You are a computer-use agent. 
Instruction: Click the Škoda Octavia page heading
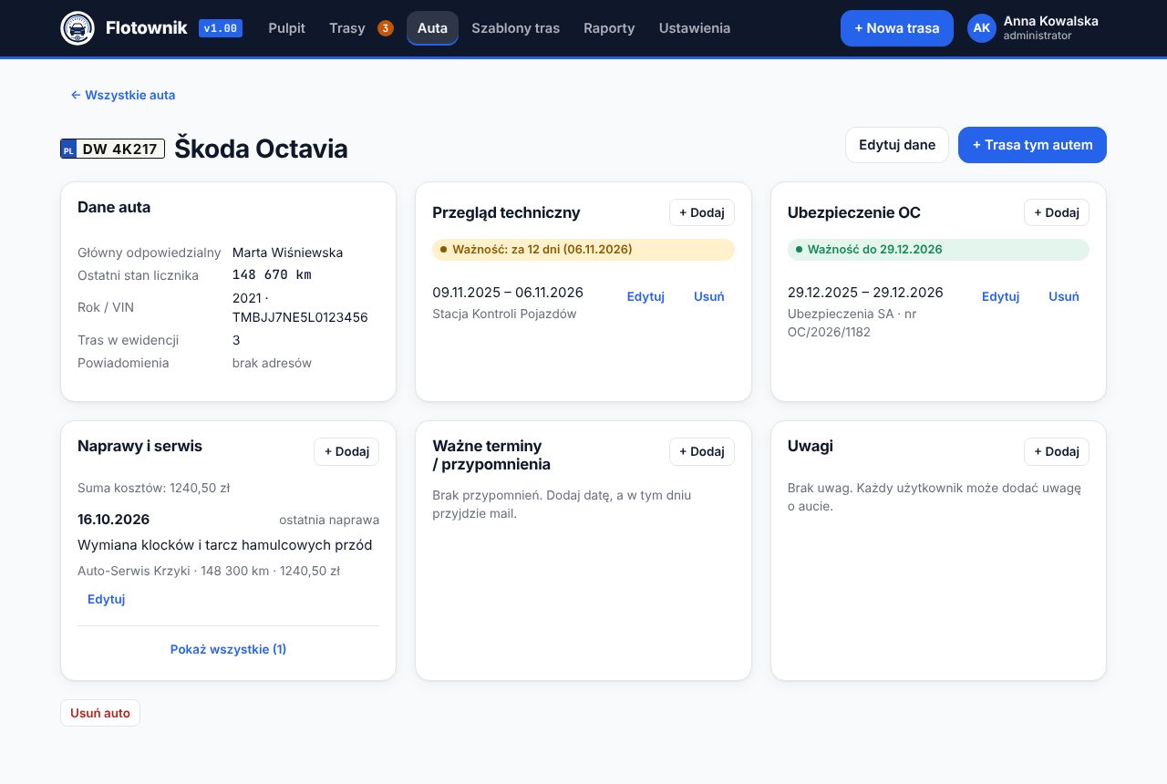click(x=261, y=149)
